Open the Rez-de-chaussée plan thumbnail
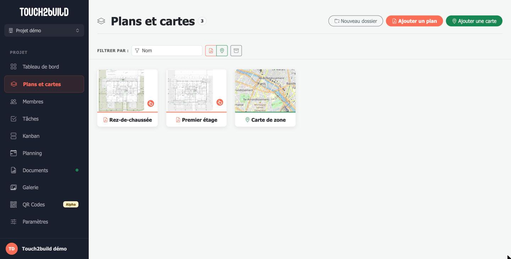Image resolution: width=511 pixels, height=259 pixels. pos(127,91)
